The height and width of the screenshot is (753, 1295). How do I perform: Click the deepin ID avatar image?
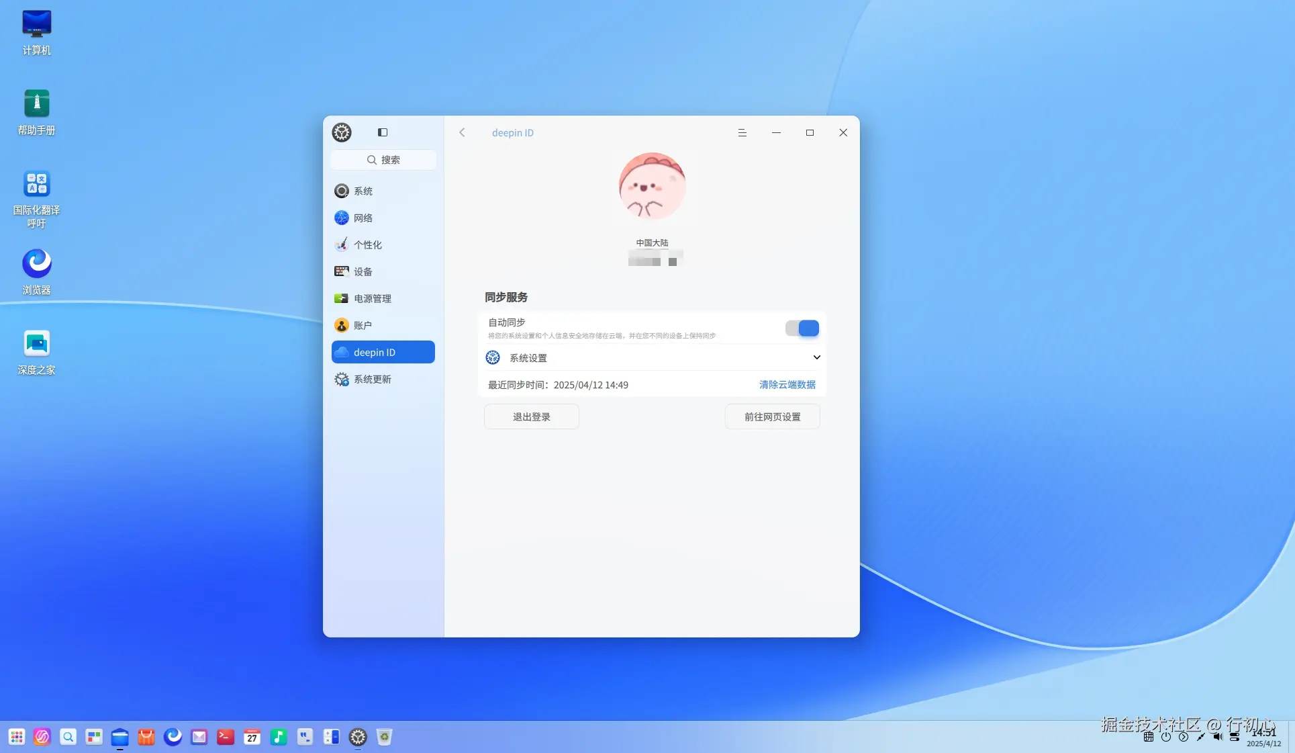pyautogui.click(x=652, y=186)
